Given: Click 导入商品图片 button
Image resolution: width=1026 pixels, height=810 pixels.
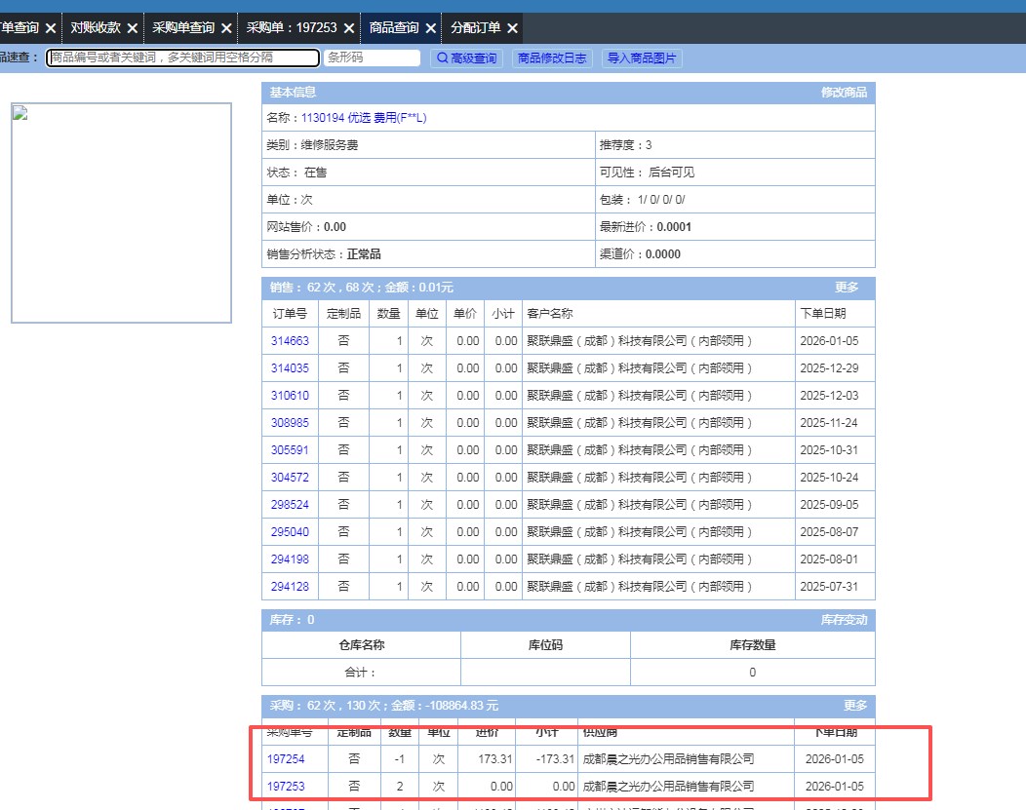Looking at the screenshot, I should 642,58.
